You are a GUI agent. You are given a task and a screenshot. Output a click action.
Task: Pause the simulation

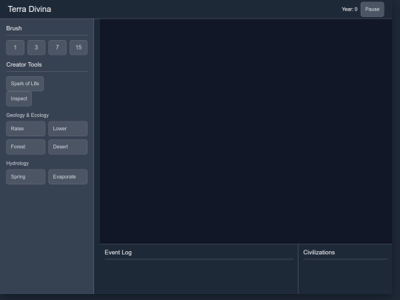373,10
